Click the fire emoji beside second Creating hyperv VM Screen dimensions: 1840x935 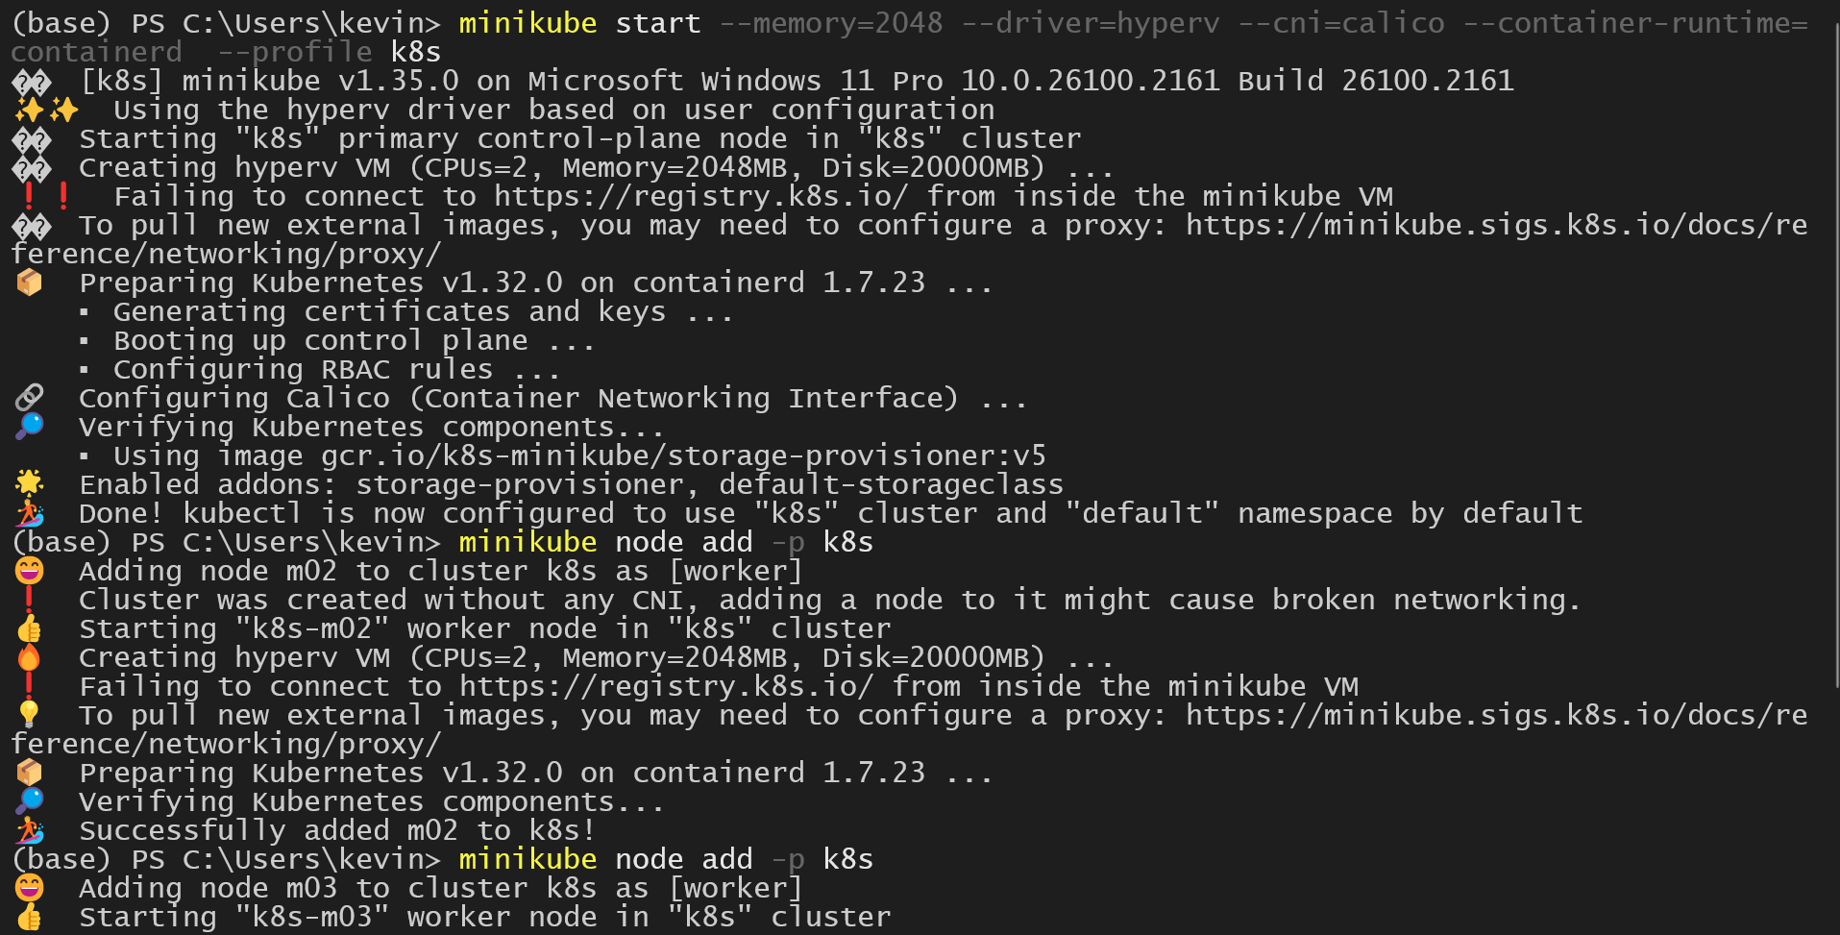click(29, 657)
